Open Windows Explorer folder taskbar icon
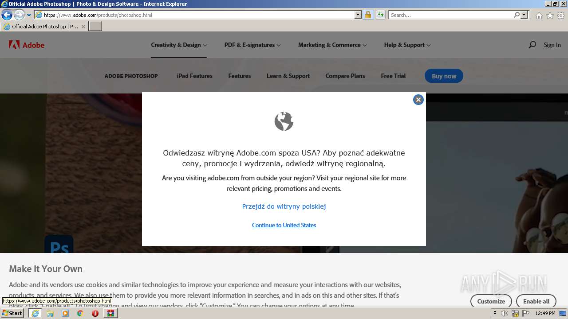 pyautogui.click(x=50, y=313)
